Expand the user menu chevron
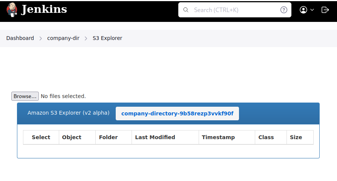 coord(312,10)
